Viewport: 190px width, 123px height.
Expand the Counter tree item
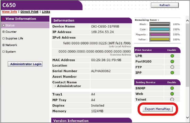[3, 32]
